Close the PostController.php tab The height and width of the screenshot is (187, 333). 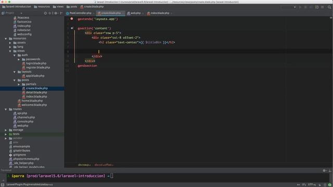[x=94, y=14]
